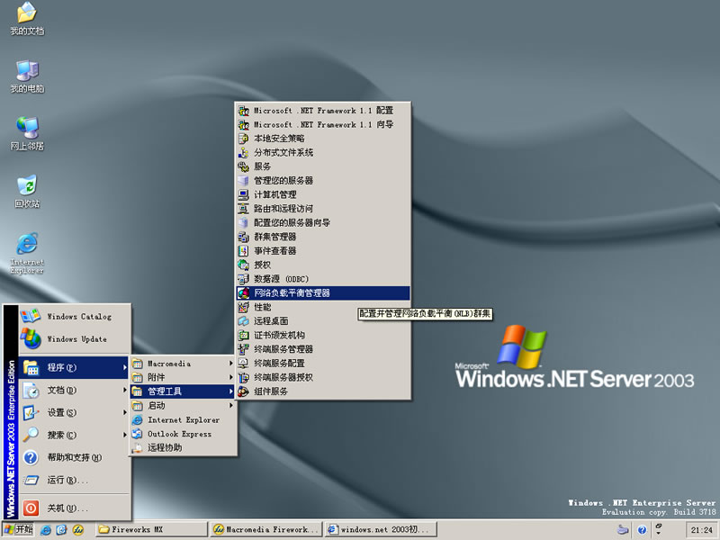Open Microsoft .NET Framework 1.1 向导

[x=323, y=124]
